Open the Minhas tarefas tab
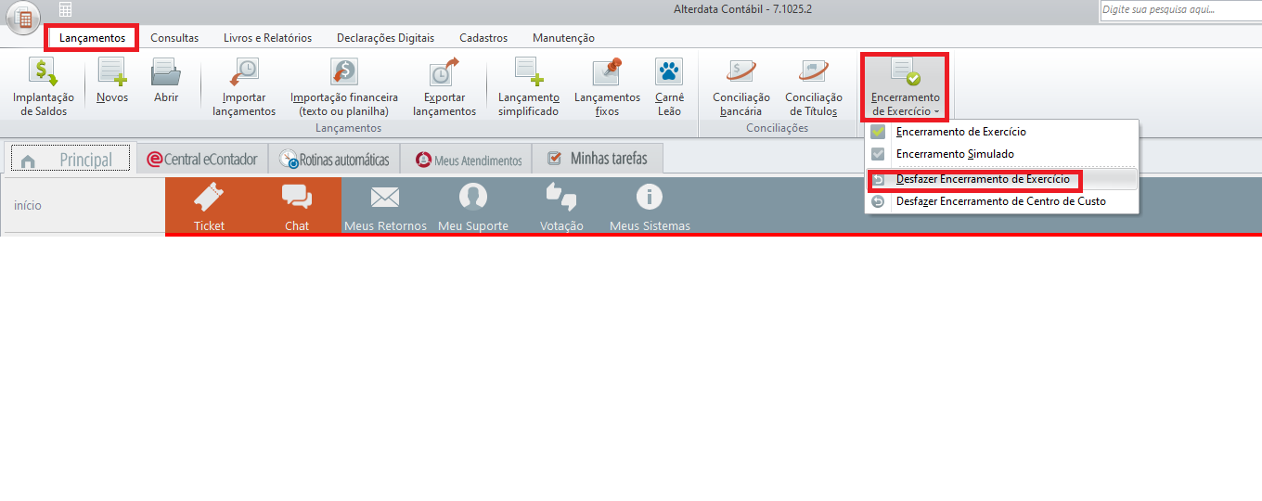This screenshot has width=1262, height=501. (x=598, y=159)
